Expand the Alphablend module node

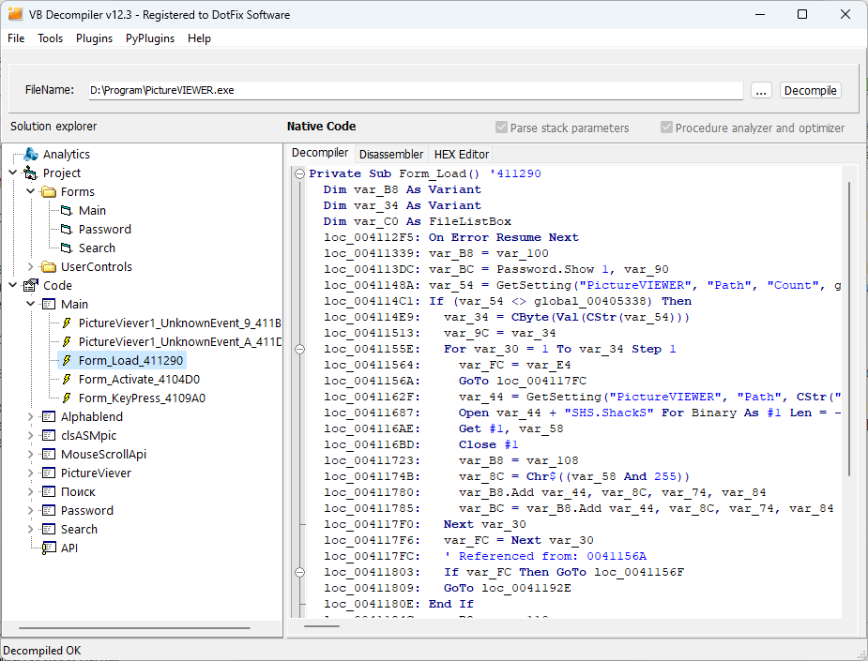30,416
